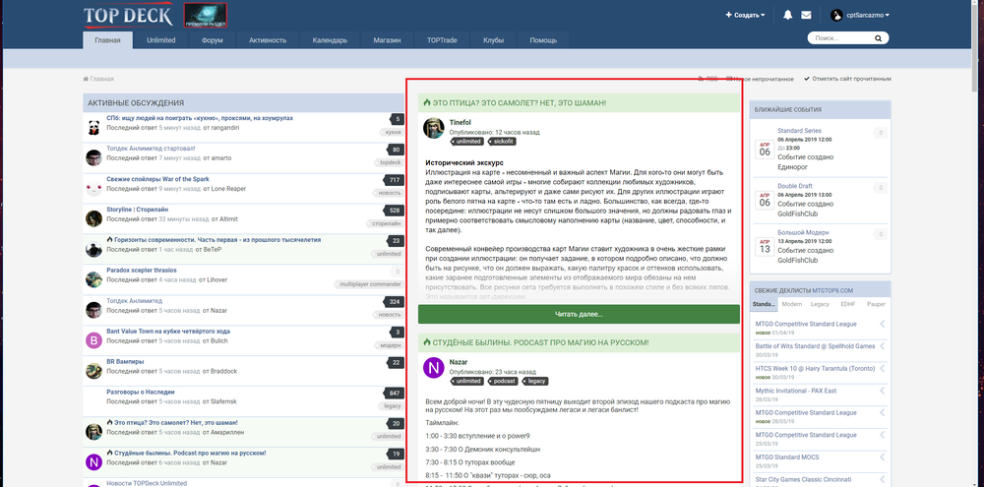Expand the Battle of Wits Standard decklist arrow
The image size is (984, 487).
pyautogui.click(x=881, y=345)
